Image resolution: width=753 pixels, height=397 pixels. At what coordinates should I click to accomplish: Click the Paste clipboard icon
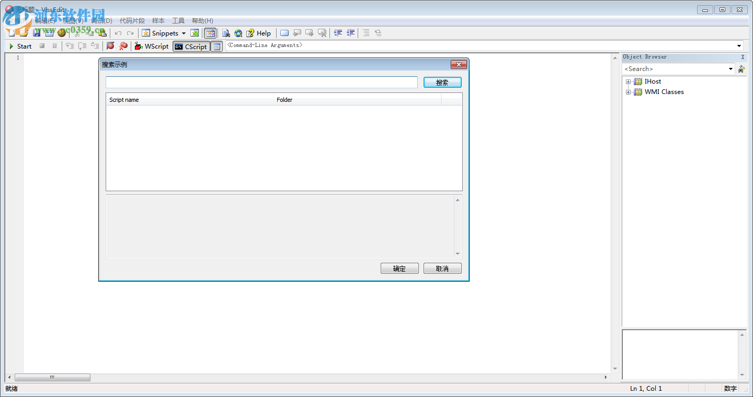pos(102,33)
